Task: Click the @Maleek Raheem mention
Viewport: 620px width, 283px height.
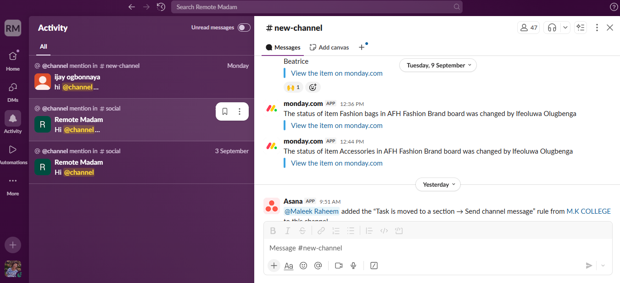Action: (x=312, y=211)
